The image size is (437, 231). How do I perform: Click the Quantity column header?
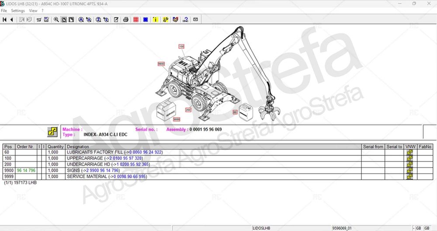click(x=55, y=146)
